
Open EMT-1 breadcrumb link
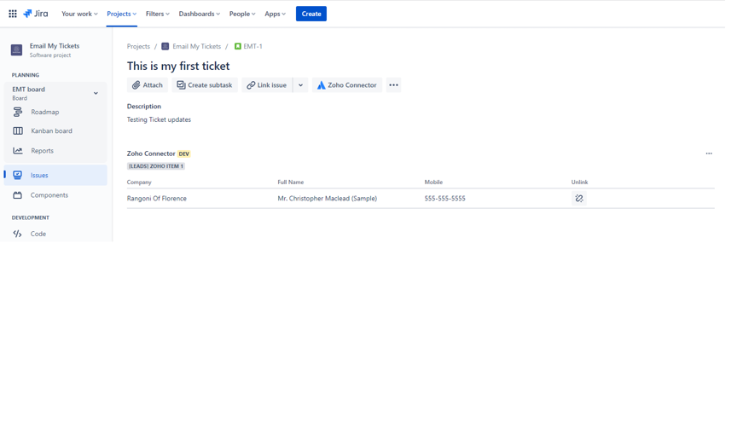tap(253, 46)
